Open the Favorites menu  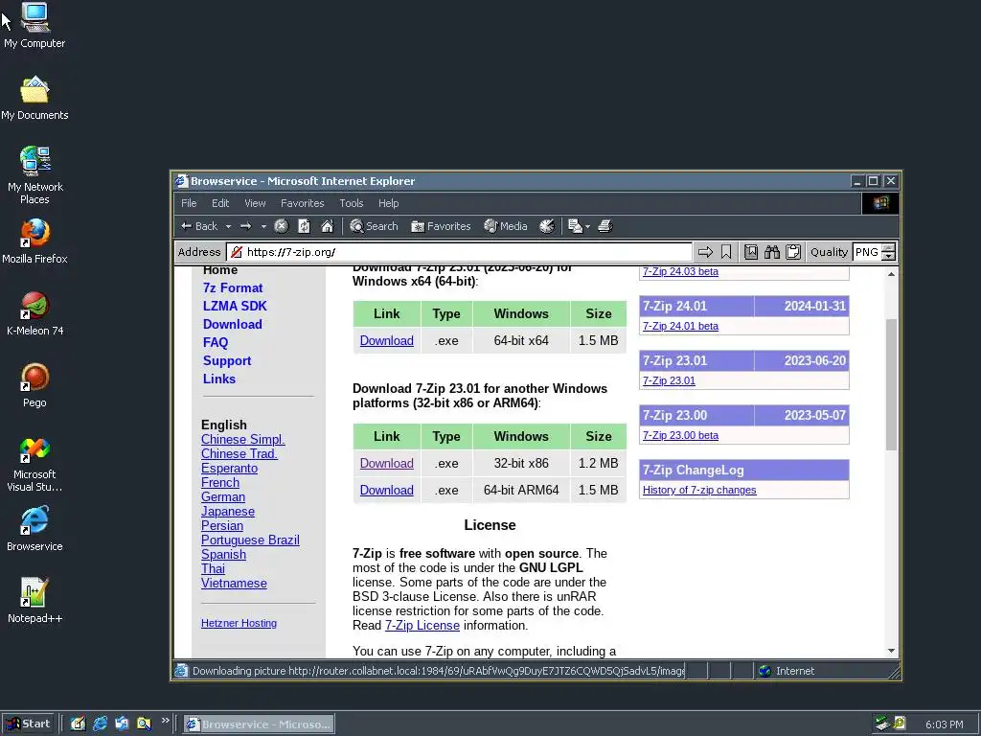pyautogui.click(x=302, y=203)
